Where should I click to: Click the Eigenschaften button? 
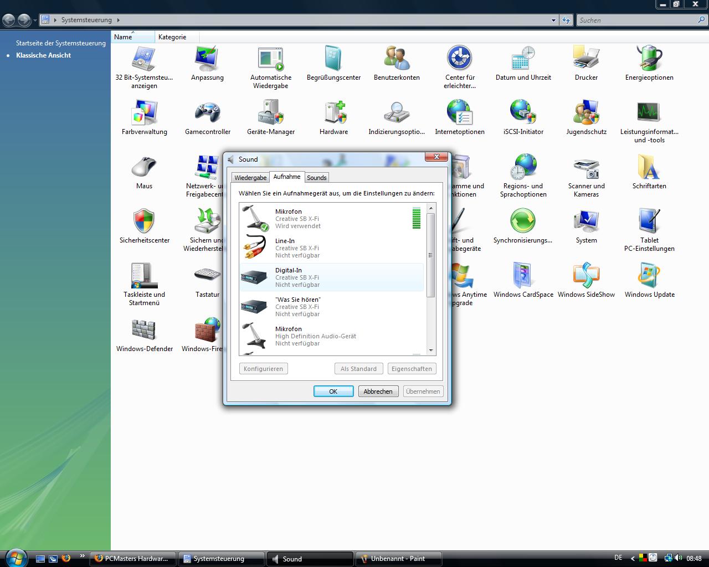tap(412, 369)
